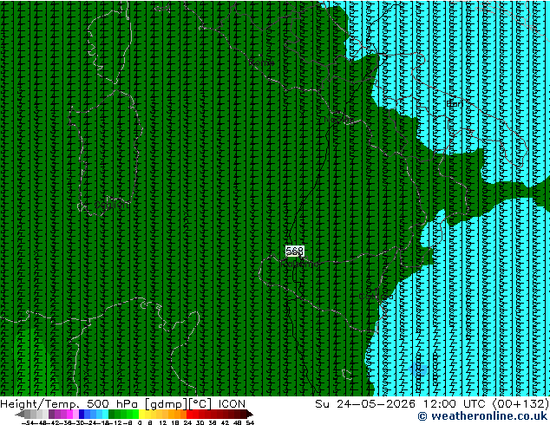
Task: Select the cyan -18°C legend swatch
Action: pyautogui.click(x=105, y=414)
